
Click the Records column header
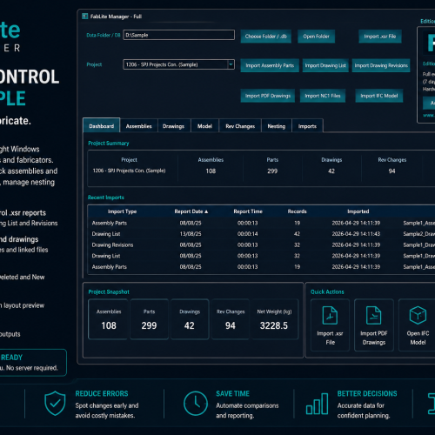(297, 211)
